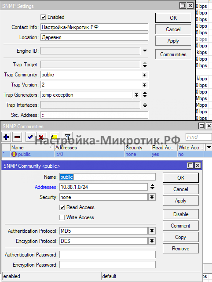Expand the Authentication Protocol dropdown

point(152,231)
